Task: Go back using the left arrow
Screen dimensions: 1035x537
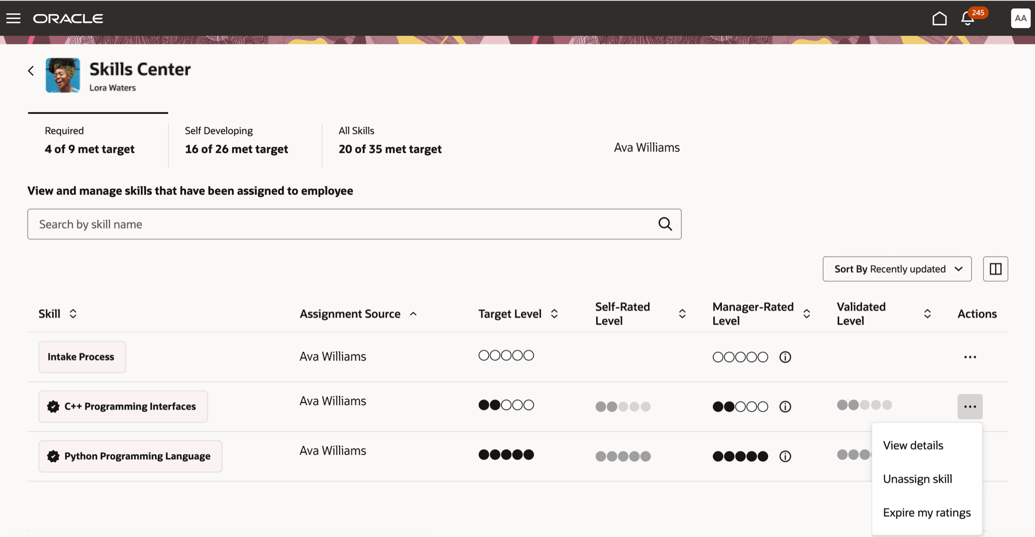Action: pos(31,71)
